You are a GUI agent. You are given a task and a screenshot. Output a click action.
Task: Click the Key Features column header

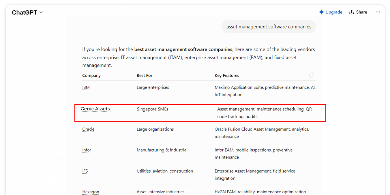coord(227,75)
